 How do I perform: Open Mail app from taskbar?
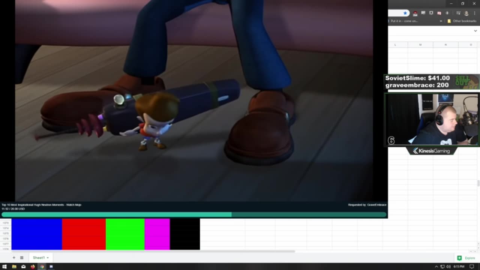[x=23, y=267]
